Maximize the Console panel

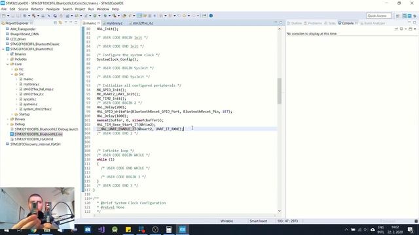[414, 22]
